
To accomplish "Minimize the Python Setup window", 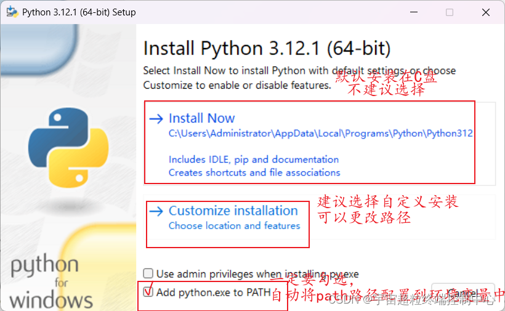I will point(414,12).
